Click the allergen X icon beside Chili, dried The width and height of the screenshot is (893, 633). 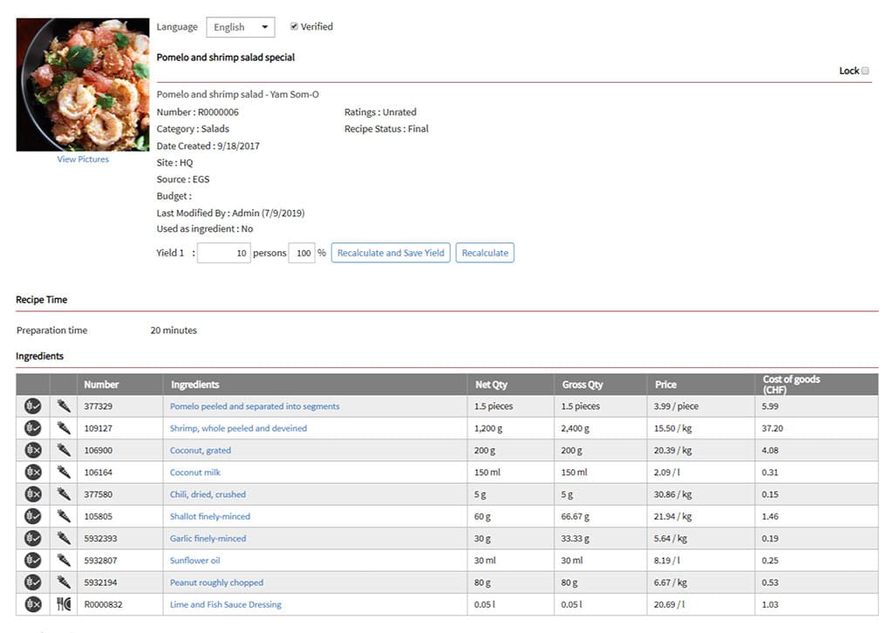tap(33, 494)
